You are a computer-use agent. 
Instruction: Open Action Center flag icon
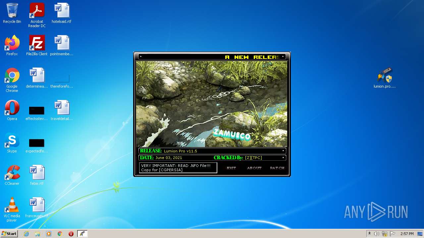[x=393, y=234]
